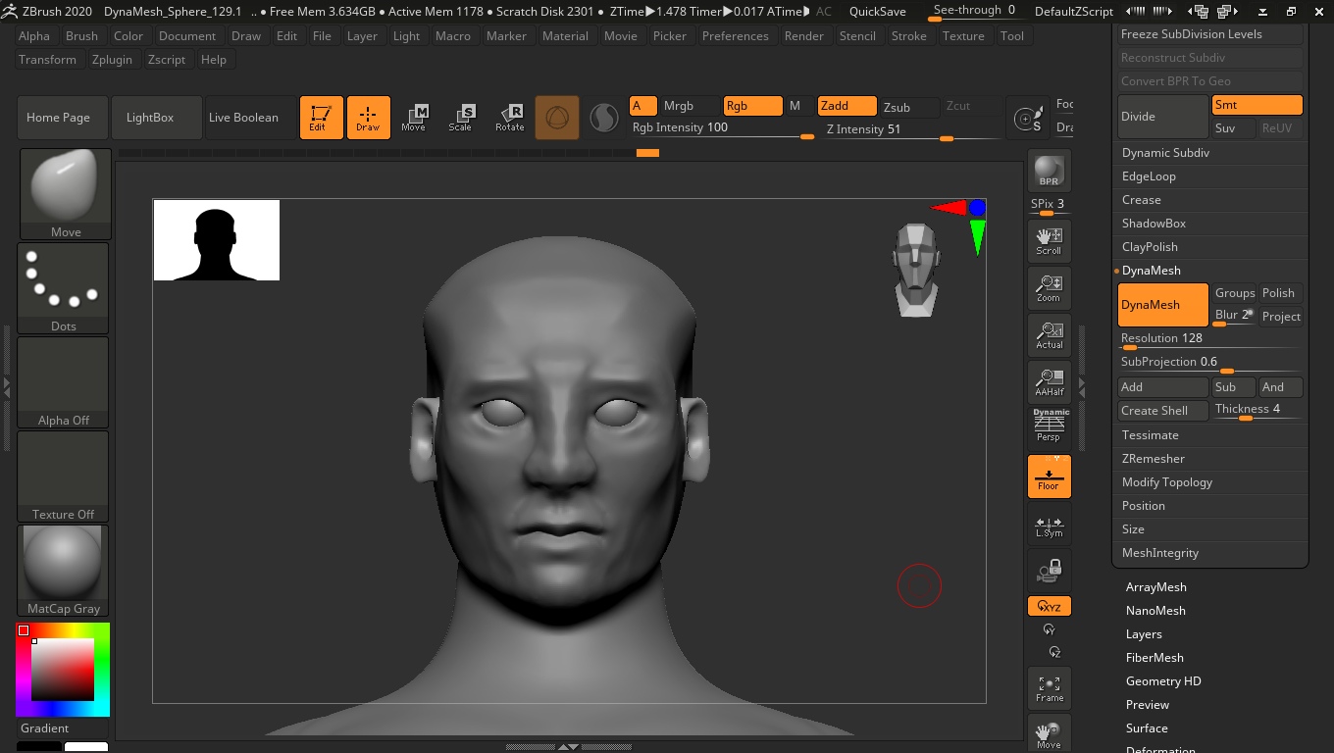The image size is (1334, 753).
Task: Toggle the Floor grid button
Action: click(x=1049, y=477)
